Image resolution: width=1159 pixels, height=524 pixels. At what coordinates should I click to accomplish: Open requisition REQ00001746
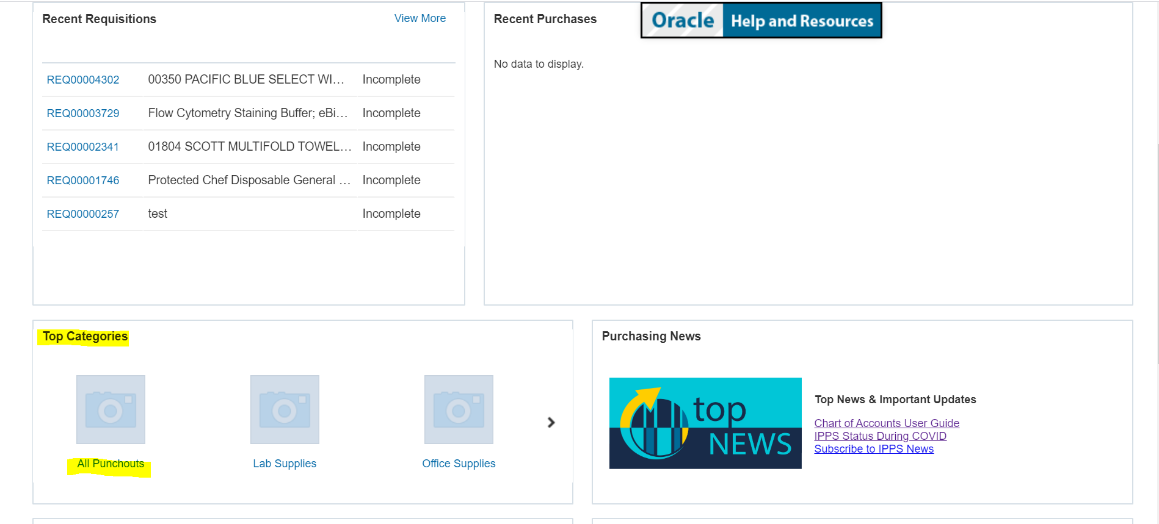(x=83, y=181)
